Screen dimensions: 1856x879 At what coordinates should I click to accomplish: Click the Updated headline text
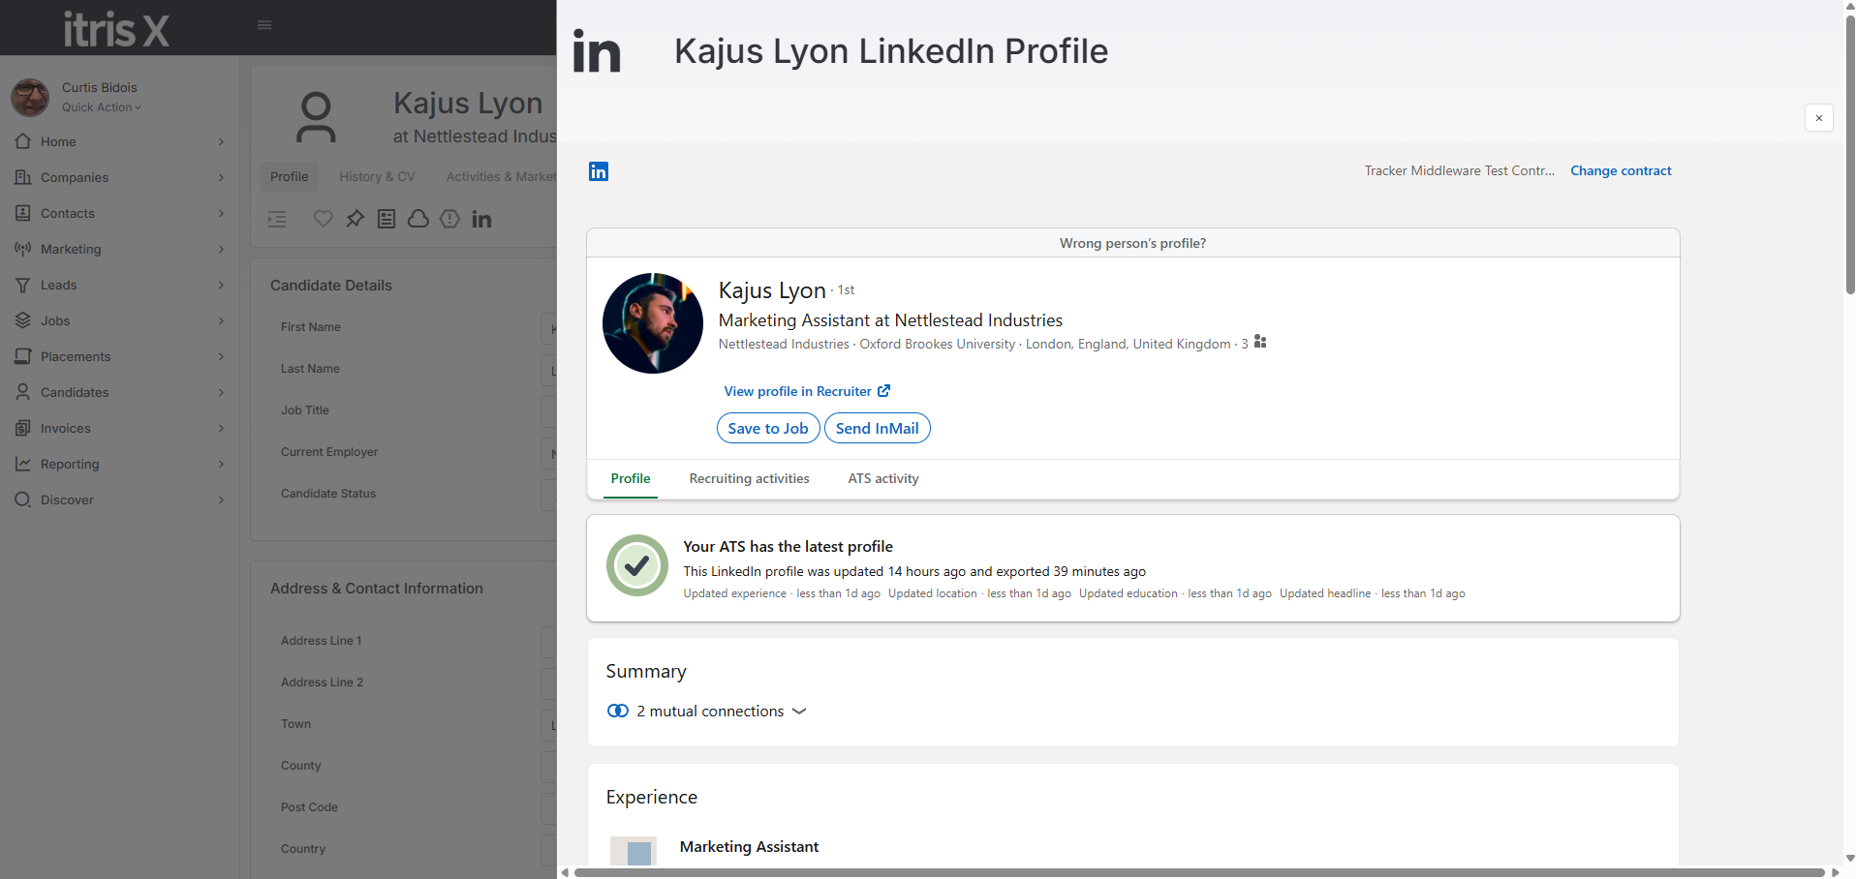click(x=1325, y=593)
